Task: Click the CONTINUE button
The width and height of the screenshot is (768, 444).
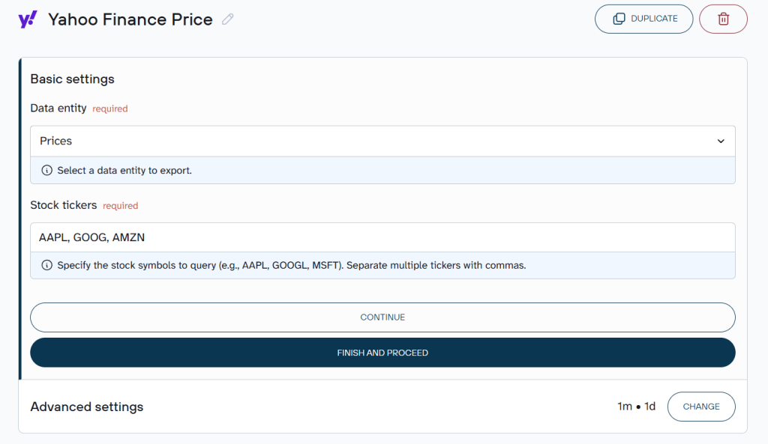Action: (382, 317)
